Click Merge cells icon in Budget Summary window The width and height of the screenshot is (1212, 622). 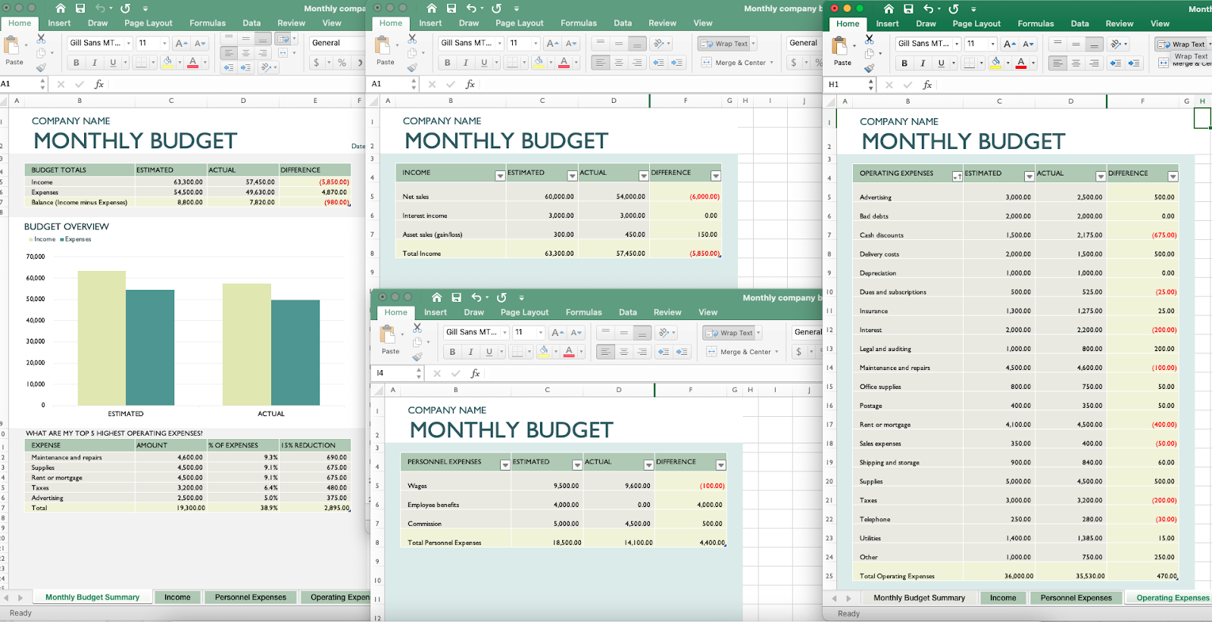click(283, 53)
